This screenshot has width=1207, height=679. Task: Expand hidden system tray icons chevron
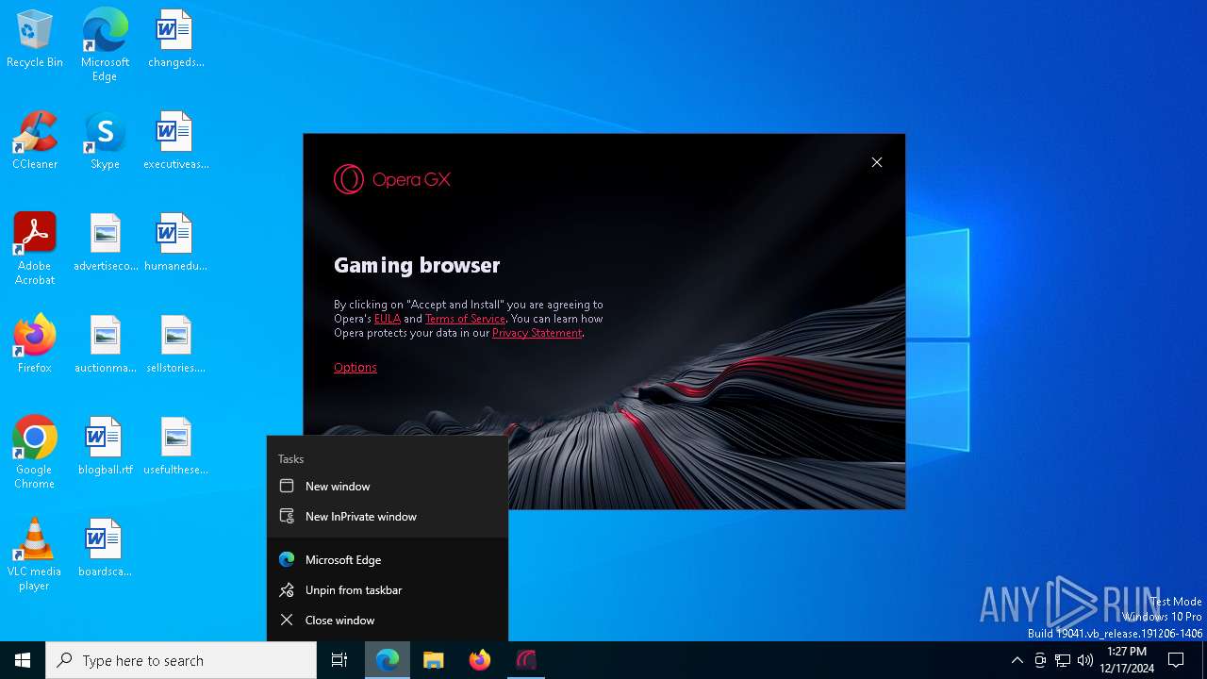[x=1017, y=660]
